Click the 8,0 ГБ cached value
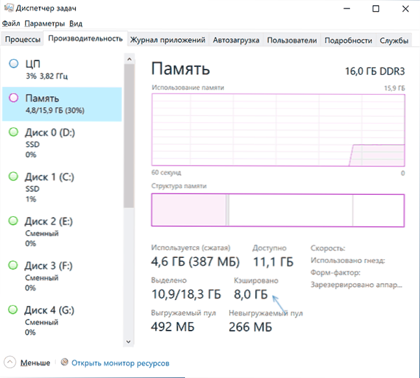Viewport: 420px width, 378px height. click(251, 294)
